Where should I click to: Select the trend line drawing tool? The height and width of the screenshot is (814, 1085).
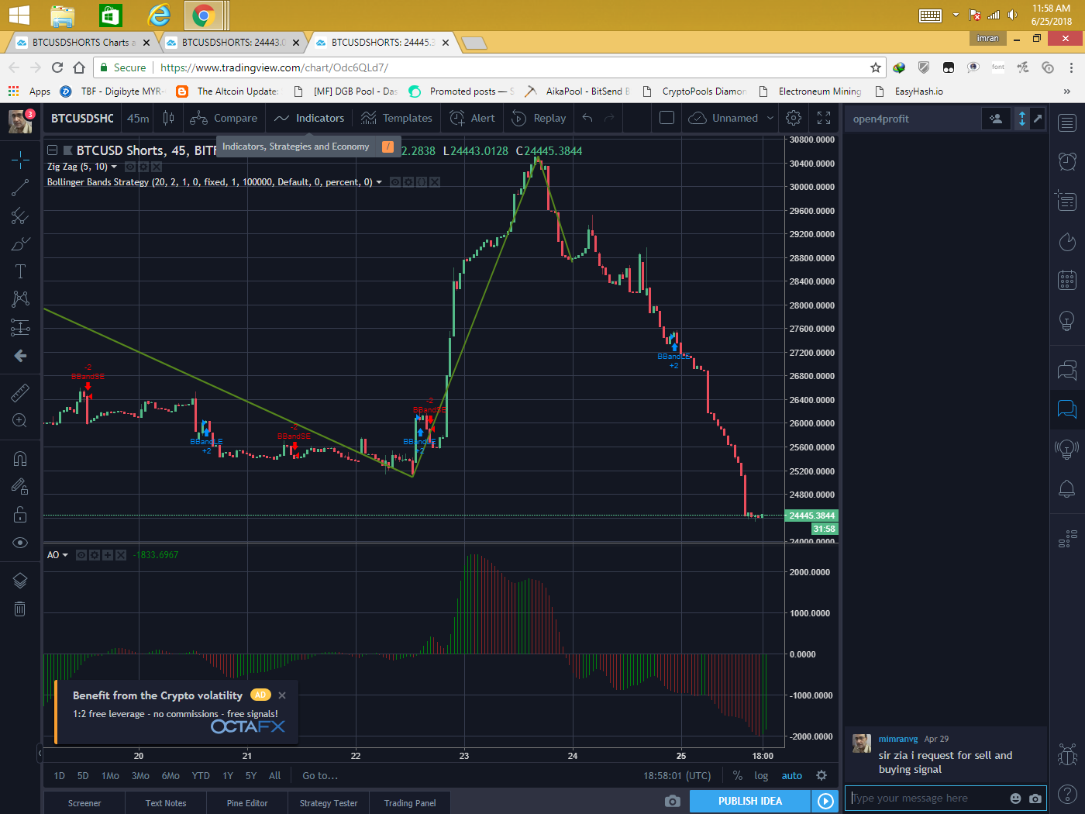pos(20,188)
